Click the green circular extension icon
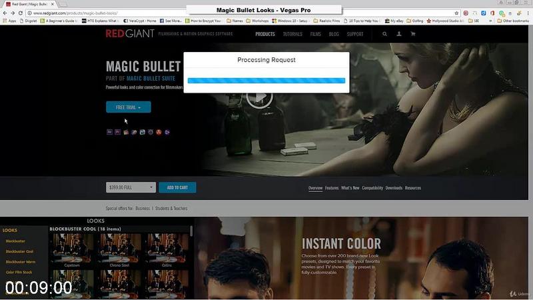 click(502, 13)
